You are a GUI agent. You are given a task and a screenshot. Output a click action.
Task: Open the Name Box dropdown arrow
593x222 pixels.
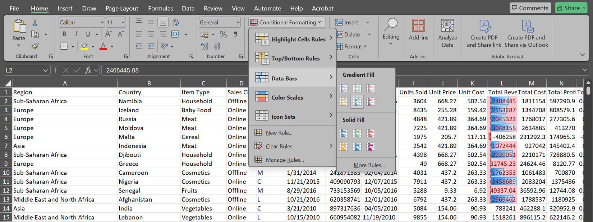[x=45, y=70]
